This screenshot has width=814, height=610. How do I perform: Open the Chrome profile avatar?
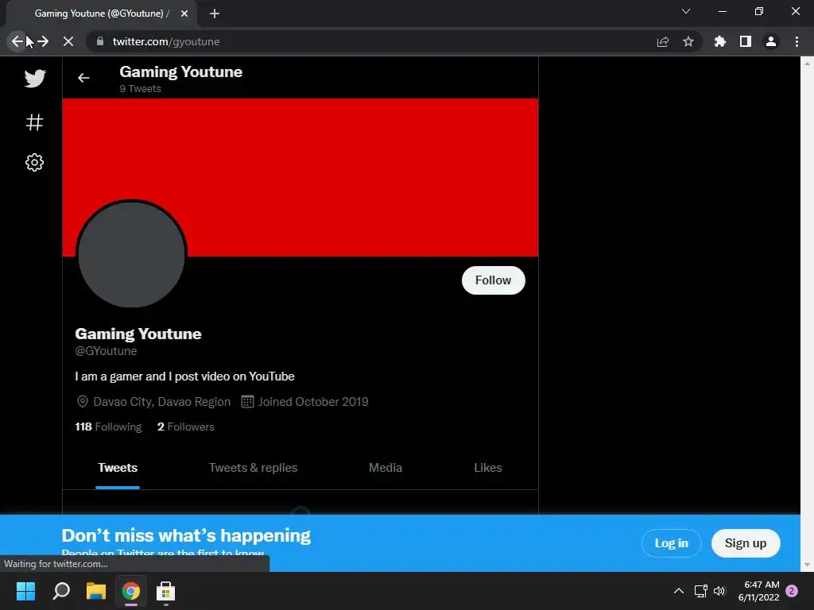[x=771, y=41]
